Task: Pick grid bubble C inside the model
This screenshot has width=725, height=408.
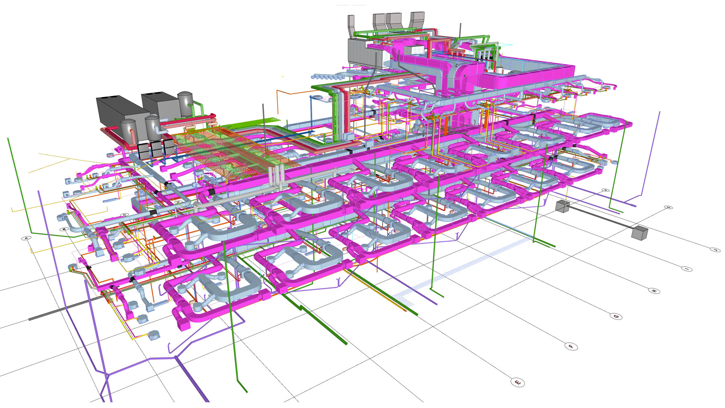Action: [125, 215]
